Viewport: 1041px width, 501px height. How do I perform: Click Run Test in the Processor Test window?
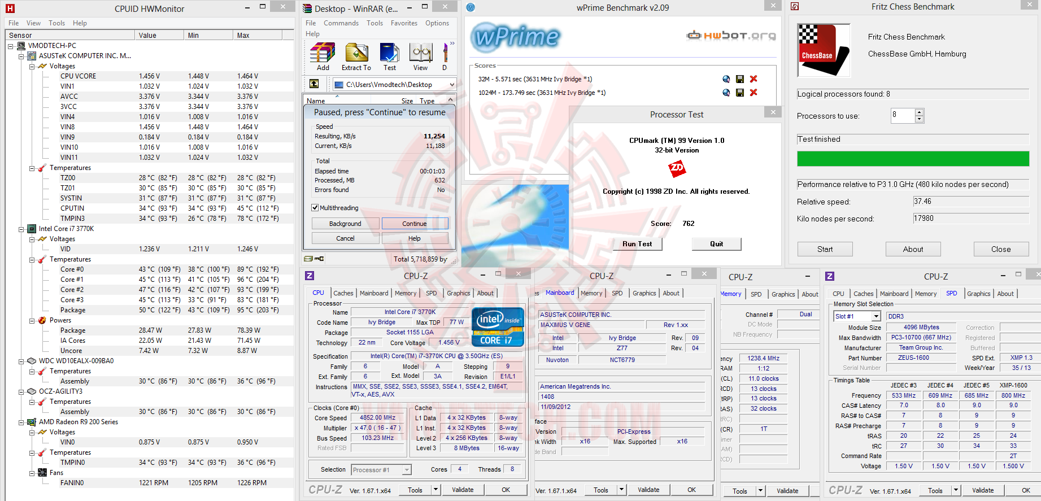point(637,244)
